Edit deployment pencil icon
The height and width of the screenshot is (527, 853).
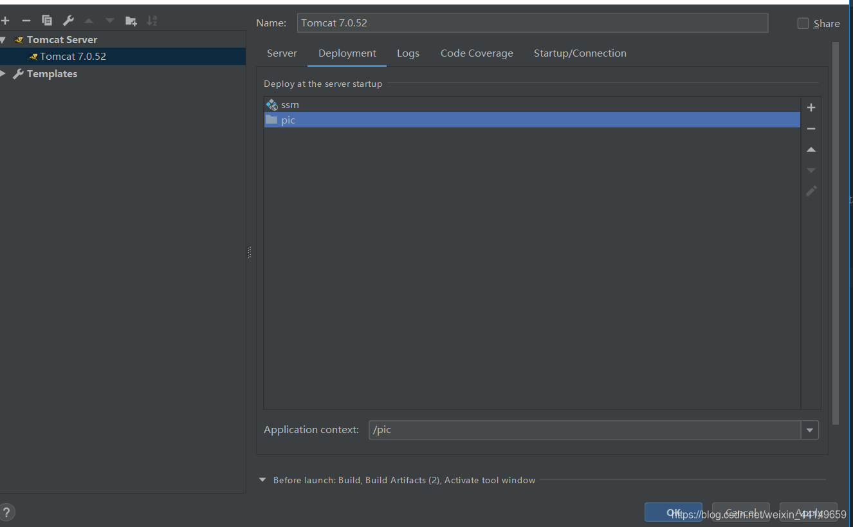[x=811, y=191]
